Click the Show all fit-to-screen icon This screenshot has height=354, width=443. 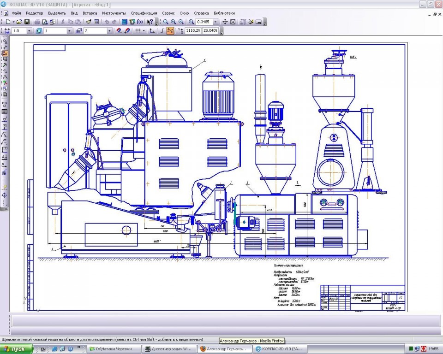coord(233,22)
